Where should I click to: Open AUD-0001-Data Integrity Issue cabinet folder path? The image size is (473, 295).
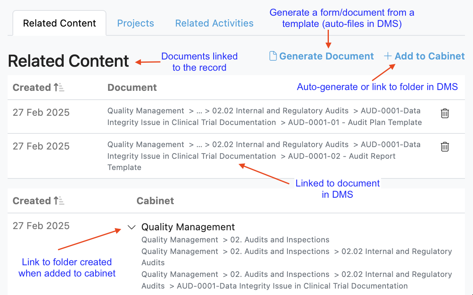(292, 286)
